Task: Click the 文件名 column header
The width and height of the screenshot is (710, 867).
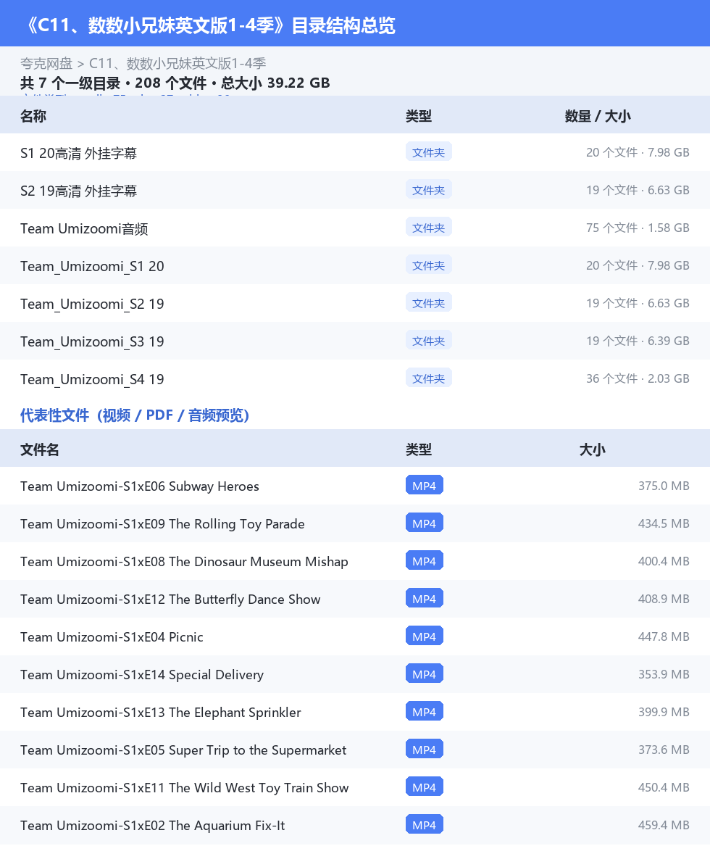Action: tap(40, 449)
